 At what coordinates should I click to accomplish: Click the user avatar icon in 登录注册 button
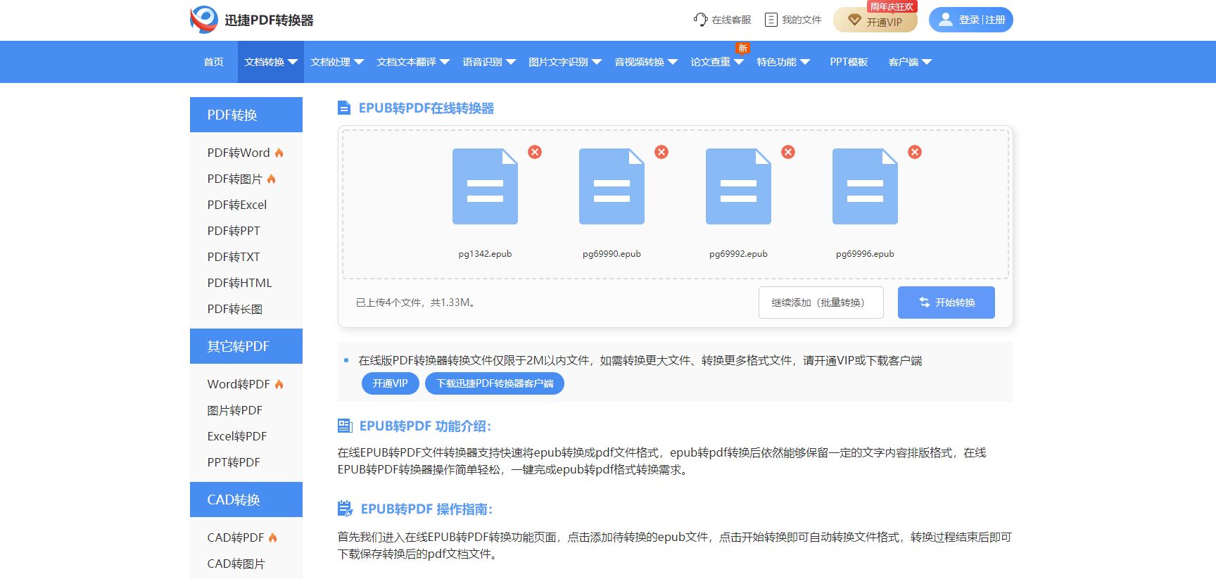point(946,20)
